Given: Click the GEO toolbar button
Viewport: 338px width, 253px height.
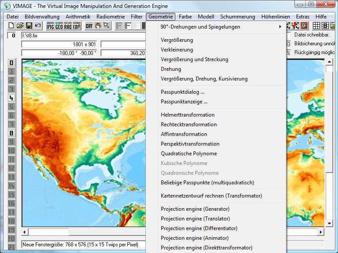Looking at the screenshot, I should click(59, 26).
